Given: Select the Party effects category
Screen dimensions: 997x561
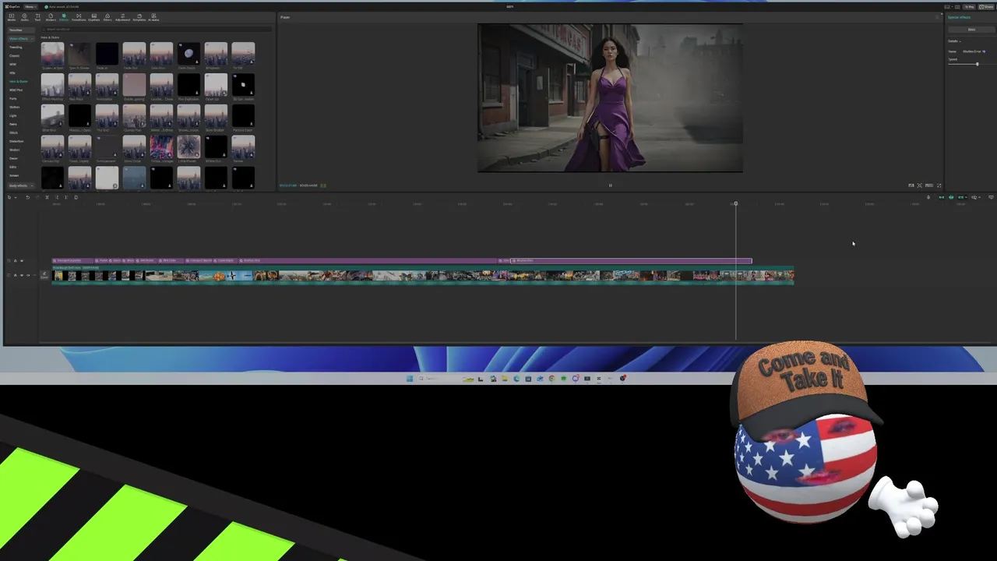Looking at the screenshot, I should click(x=13, y=98).
